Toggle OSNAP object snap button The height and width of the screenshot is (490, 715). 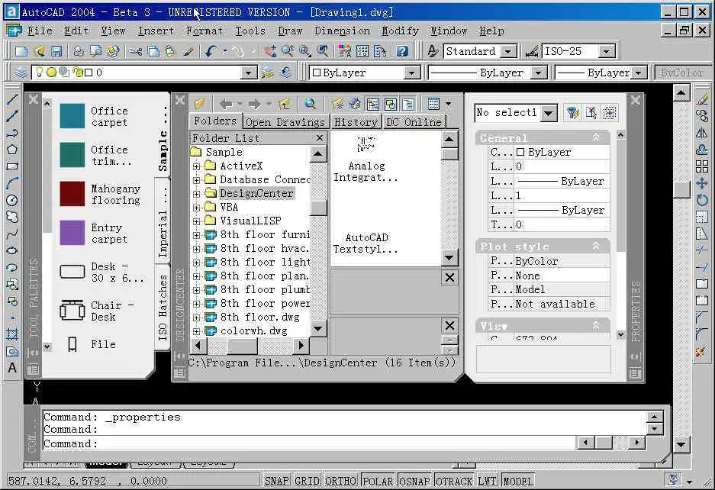click(414, 481)
